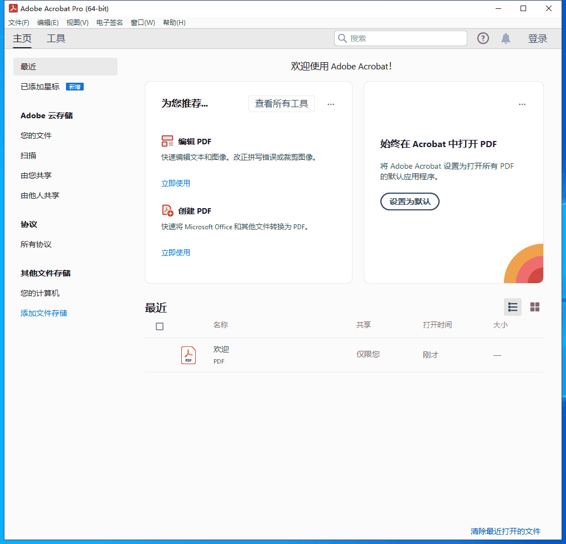The image size is (566, 544).
Task: Open the help question mark icon
Action: coord(483,38)
